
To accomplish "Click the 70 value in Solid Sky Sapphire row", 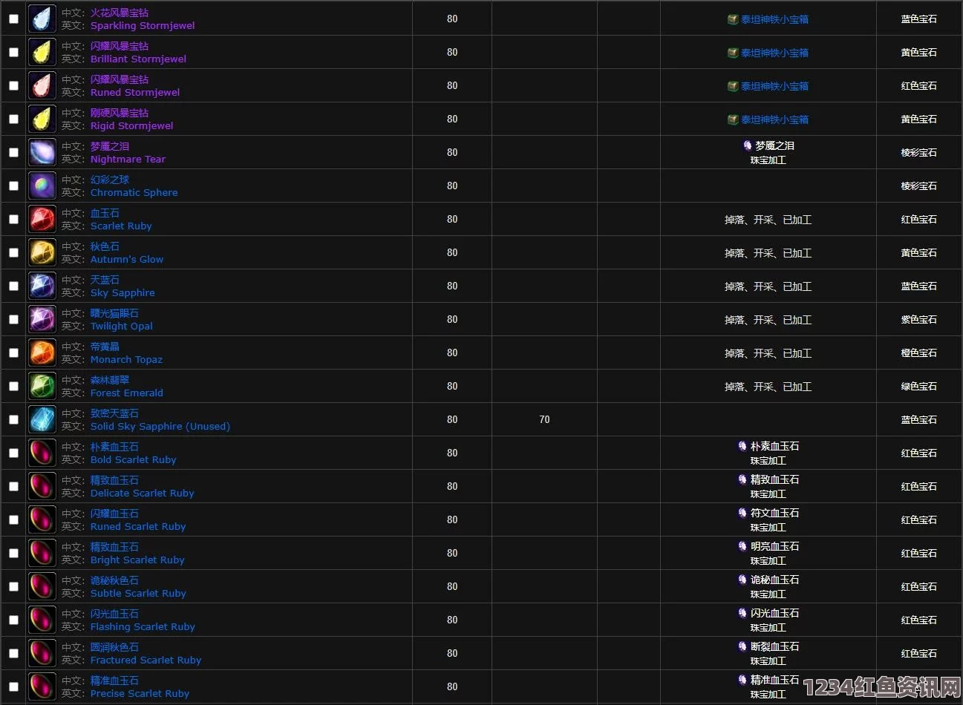I will point(544,419).
